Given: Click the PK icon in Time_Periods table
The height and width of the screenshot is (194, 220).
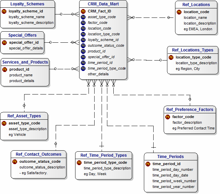Looking at the screenshot, I should tap(148, 164).
